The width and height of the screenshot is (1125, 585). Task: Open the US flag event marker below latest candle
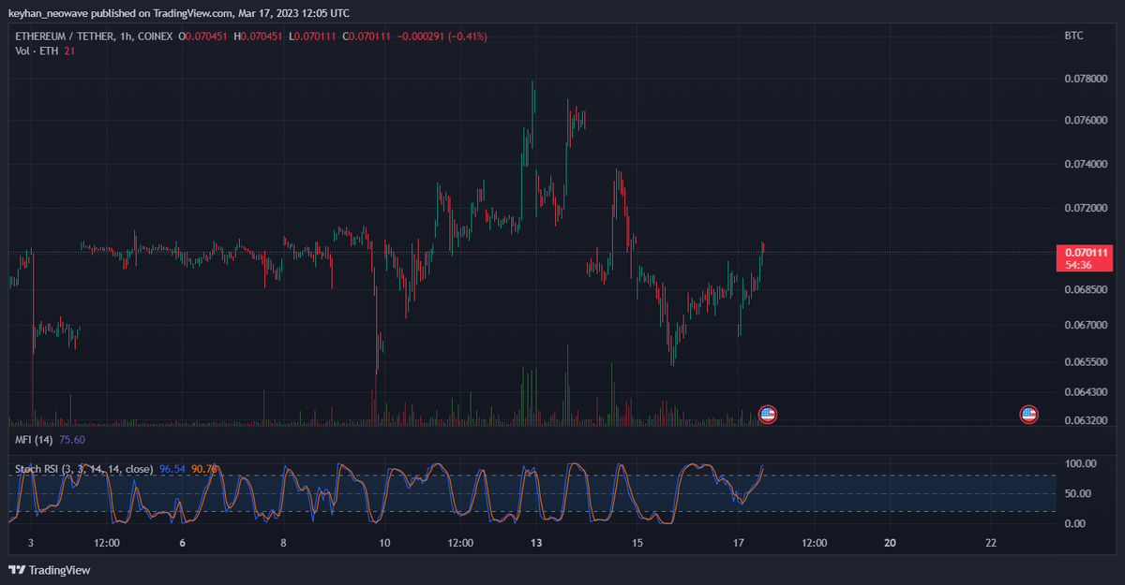(767, 414)
